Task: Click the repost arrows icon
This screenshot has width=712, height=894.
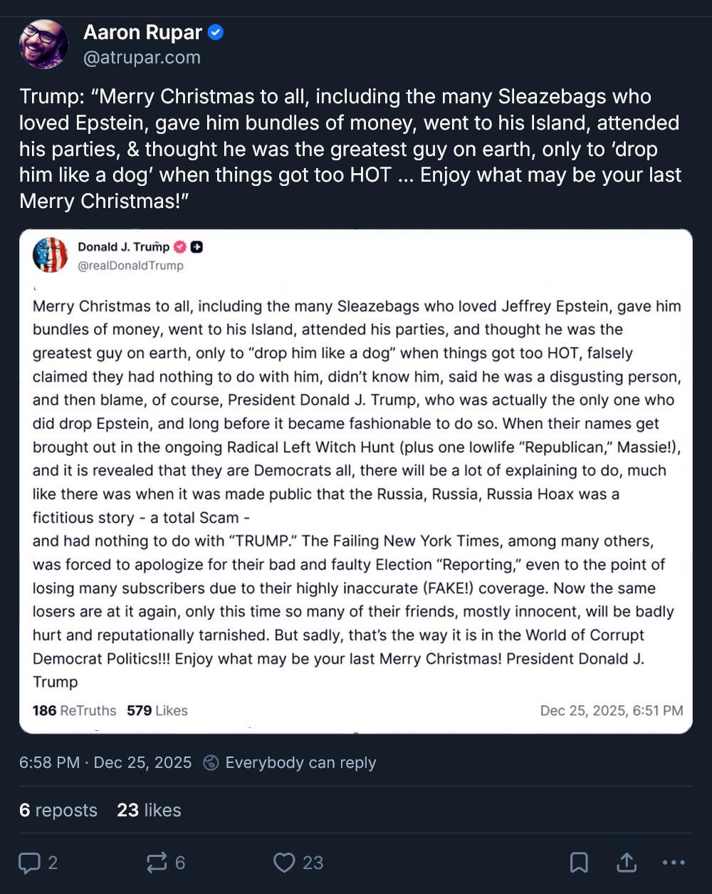Action: 156,863
